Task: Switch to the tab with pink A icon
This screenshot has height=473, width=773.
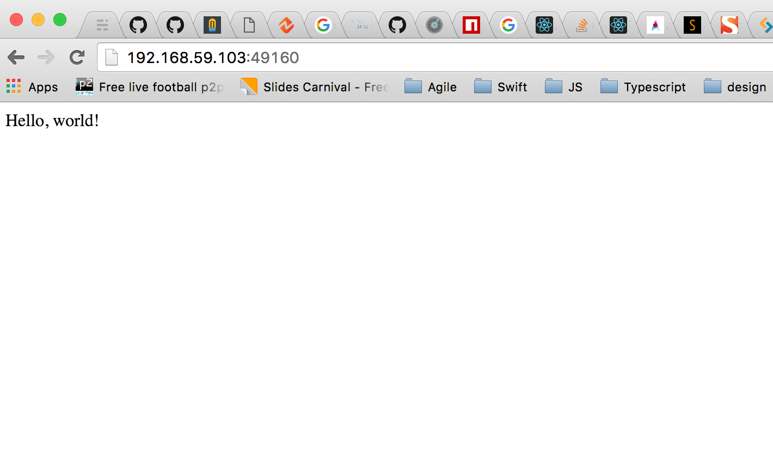Action: (x=655, y=25)
